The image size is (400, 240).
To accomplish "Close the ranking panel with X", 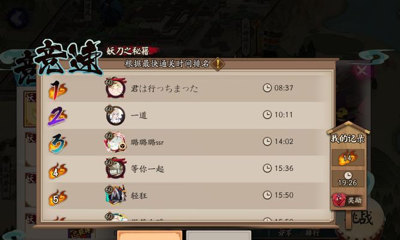I will (362, 70).
